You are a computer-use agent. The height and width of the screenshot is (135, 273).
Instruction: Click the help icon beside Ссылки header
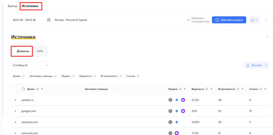tap(261, 89)
